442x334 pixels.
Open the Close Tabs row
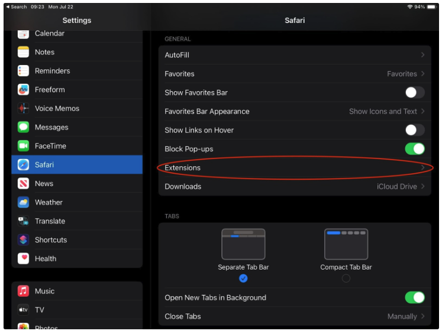click(x=295, y=316)
